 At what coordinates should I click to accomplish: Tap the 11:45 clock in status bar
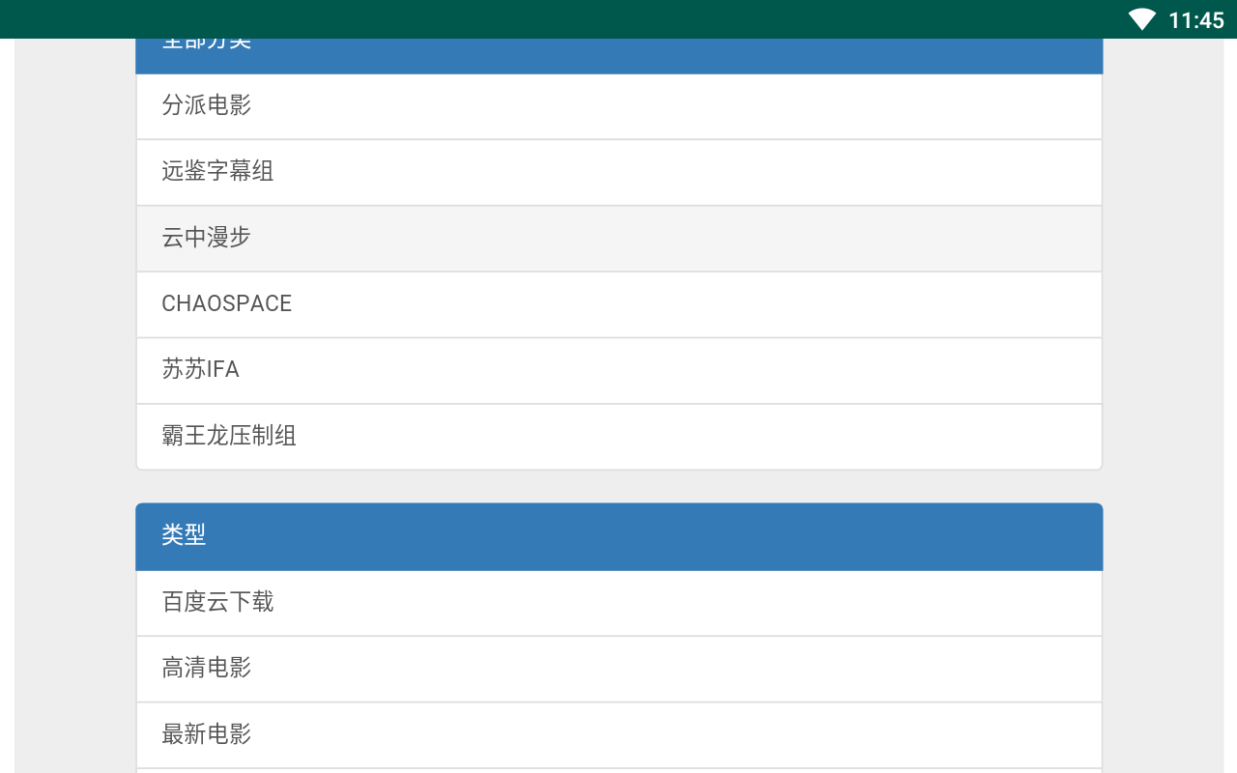(1195, 20)
